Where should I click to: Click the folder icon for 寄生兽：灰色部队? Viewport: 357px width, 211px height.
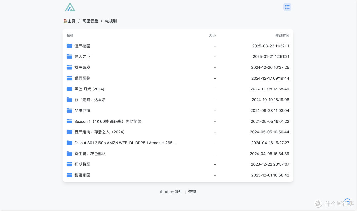tap(69, 154)
